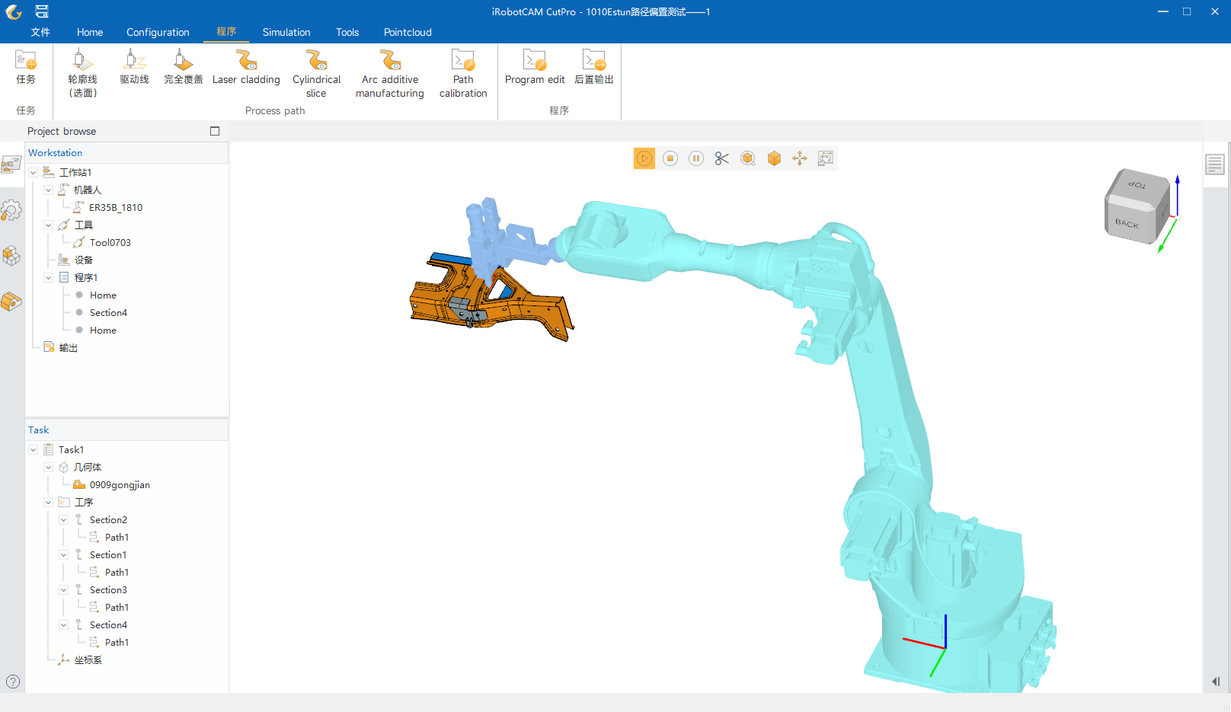Click the solid orange cube display icon
The width and height of the screenshot is (1231, 712).
[774, 158]
